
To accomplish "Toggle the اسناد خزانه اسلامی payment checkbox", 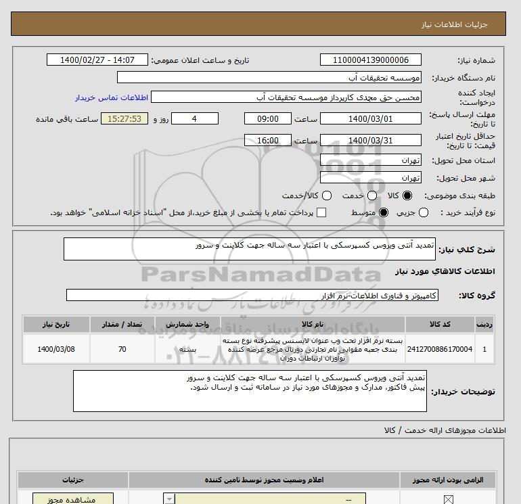I will pos(321,212).
